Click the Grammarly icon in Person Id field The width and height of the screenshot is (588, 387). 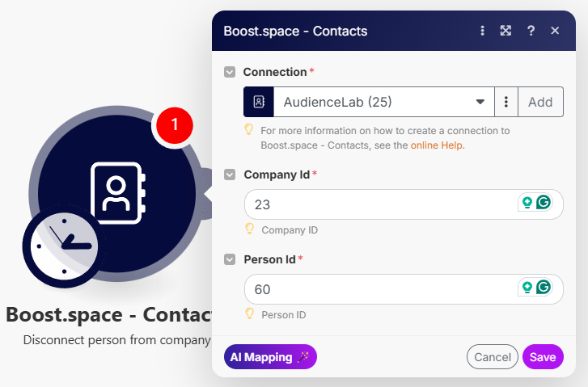pyautogui.click(x=544, y=287)
